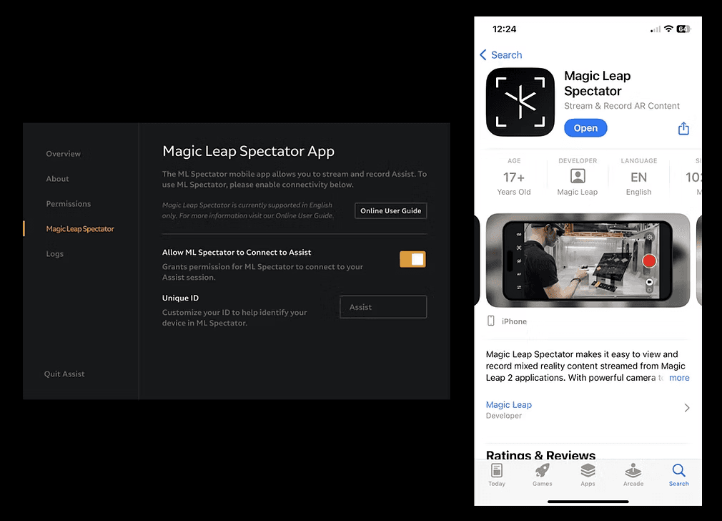722x521 pixels.
Task: Disable Allow ML Spectator to Connect toggle
Action: (x=412, y=259)
